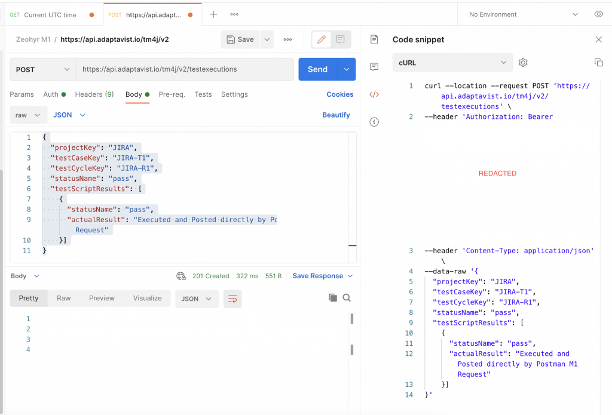The image size is (612, 415).
Task: Click the new tab plus icon
Action: point(213,14)
